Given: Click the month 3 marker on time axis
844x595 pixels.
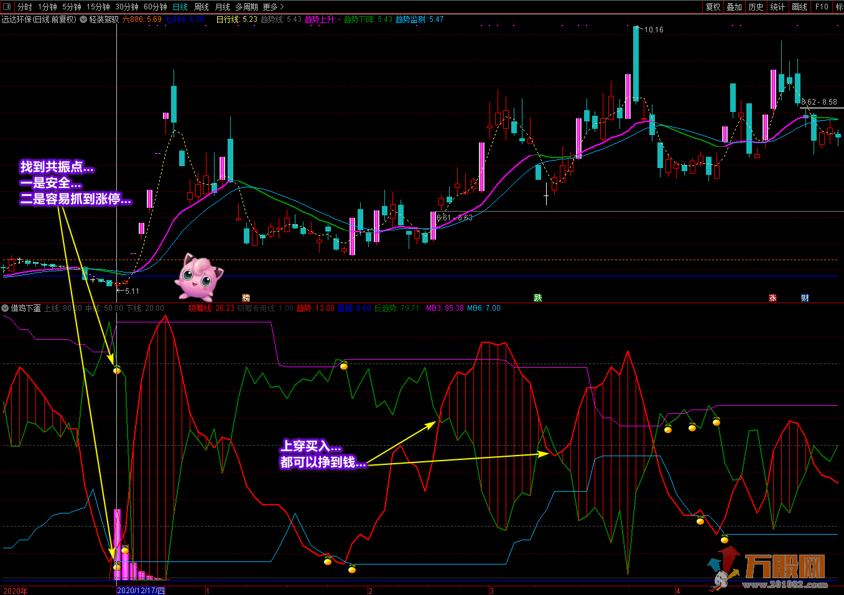Looking at the screenshot, I should (491, 591).
